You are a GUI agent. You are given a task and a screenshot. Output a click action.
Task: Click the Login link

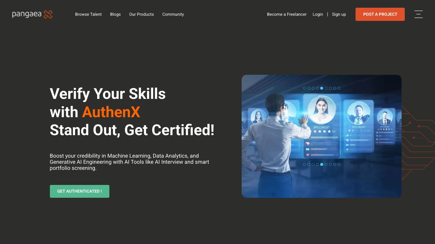click(x=318, y=14)
